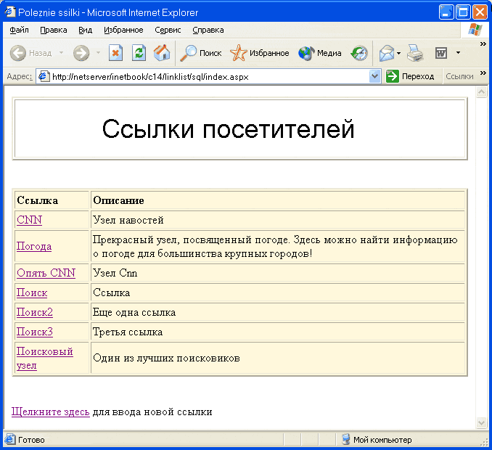492x450 pixels.
Task: Follow the Поиск2 link
Action: [35, 312]
